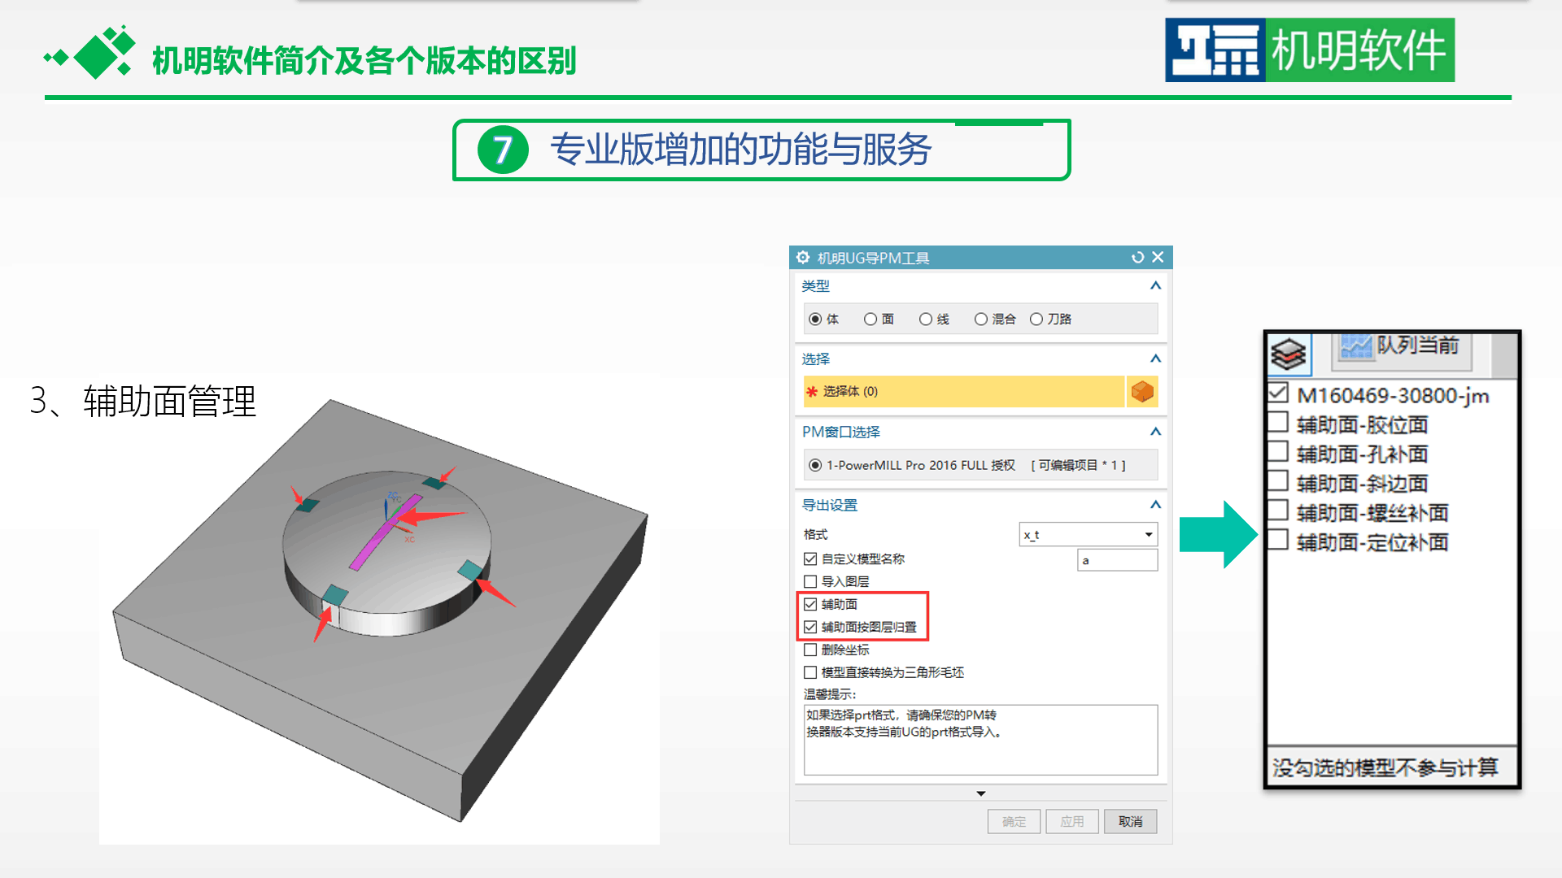
Task: Click the custom model name input field
Action: pyautogui.click(x=1118, y=560)
